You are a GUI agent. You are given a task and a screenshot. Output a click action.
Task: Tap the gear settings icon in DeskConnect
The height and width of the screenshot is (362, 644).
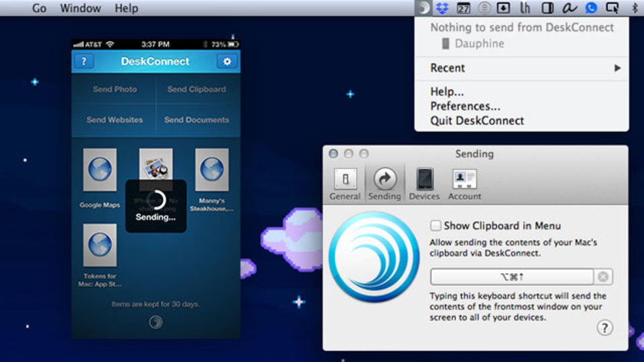pos(227,62)
